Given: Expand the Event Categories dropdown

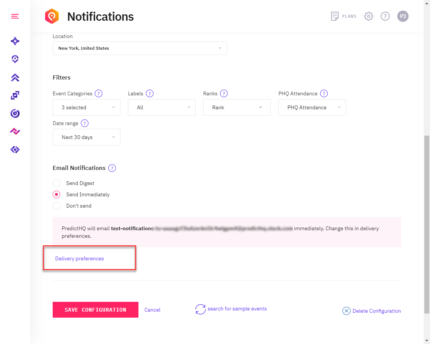Looking at the screenshot, I should point(87,107).
